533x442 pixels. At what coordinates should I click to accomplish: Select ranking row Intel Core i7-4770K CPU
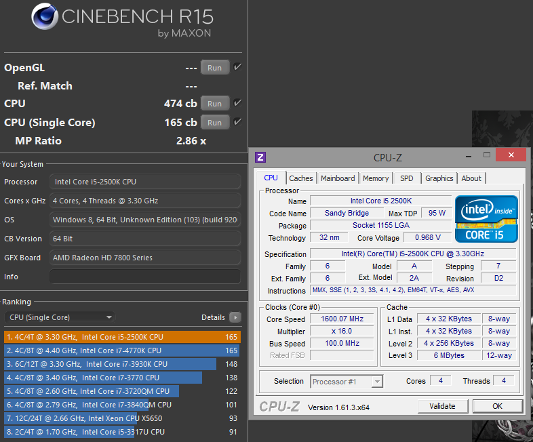coord(122,350)
